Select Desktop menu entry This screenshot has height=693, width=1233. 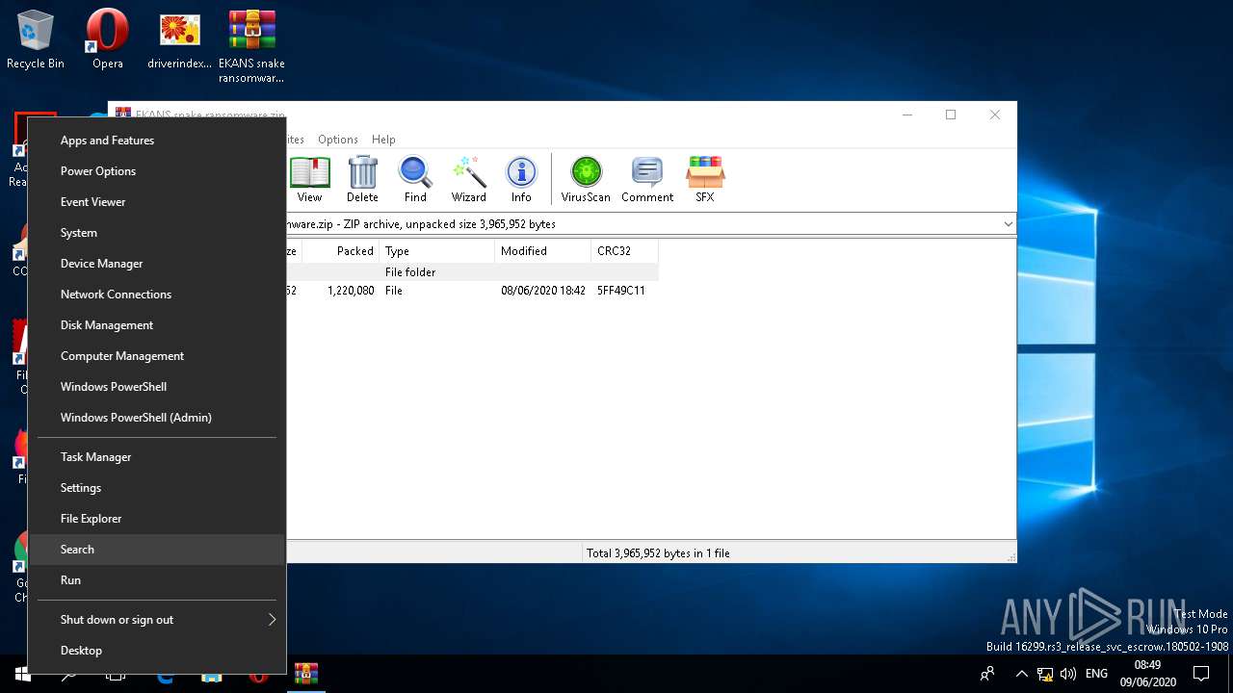[157, 651]
